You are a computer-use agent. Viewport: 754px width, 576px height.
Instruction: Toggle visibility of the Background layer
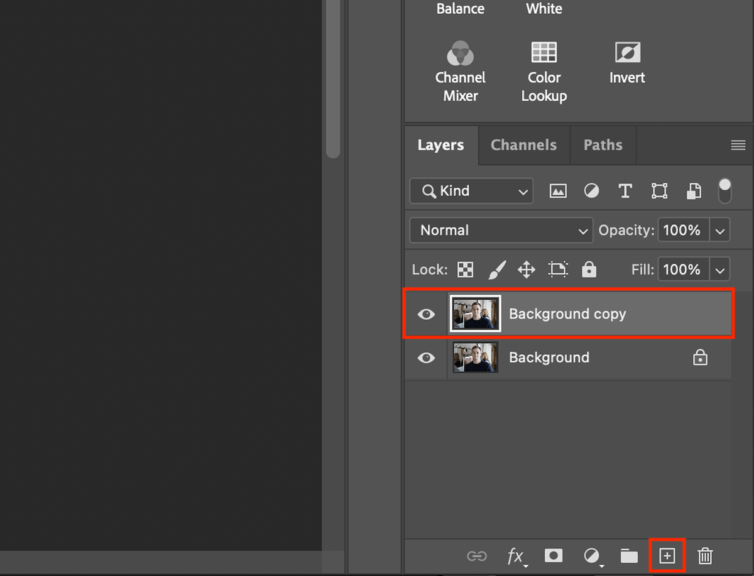426,358
